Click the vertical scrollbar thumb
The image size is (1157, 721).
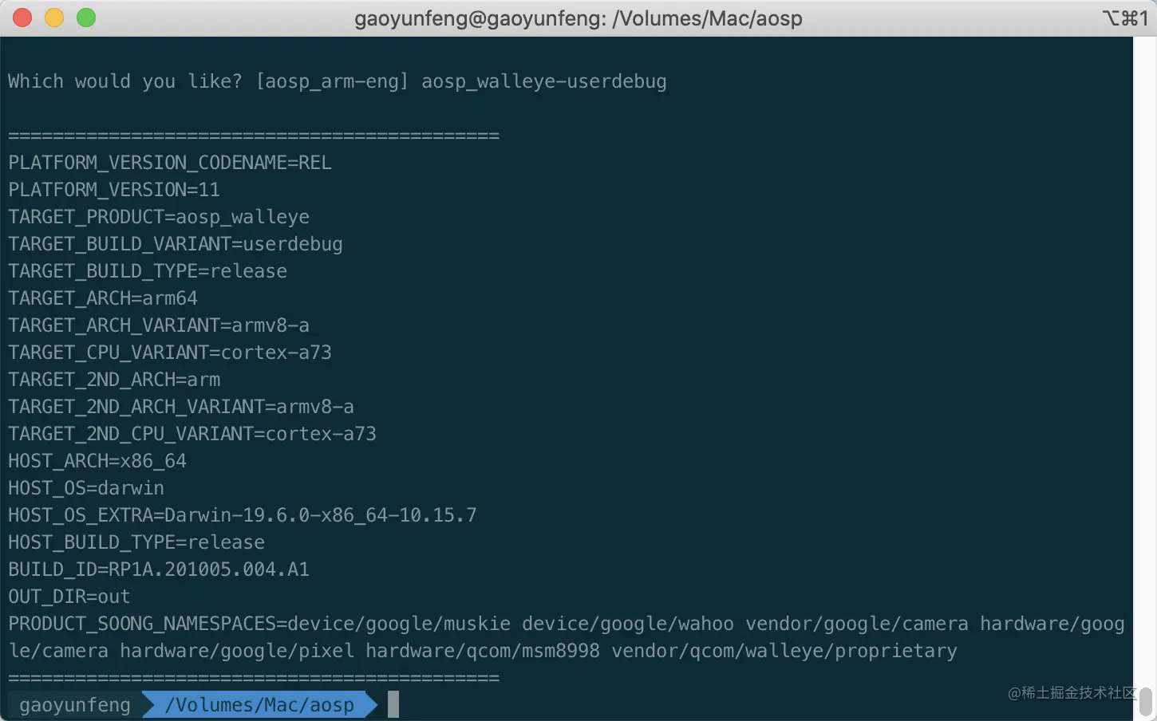pyautogui.click(x=1146, y=703)
